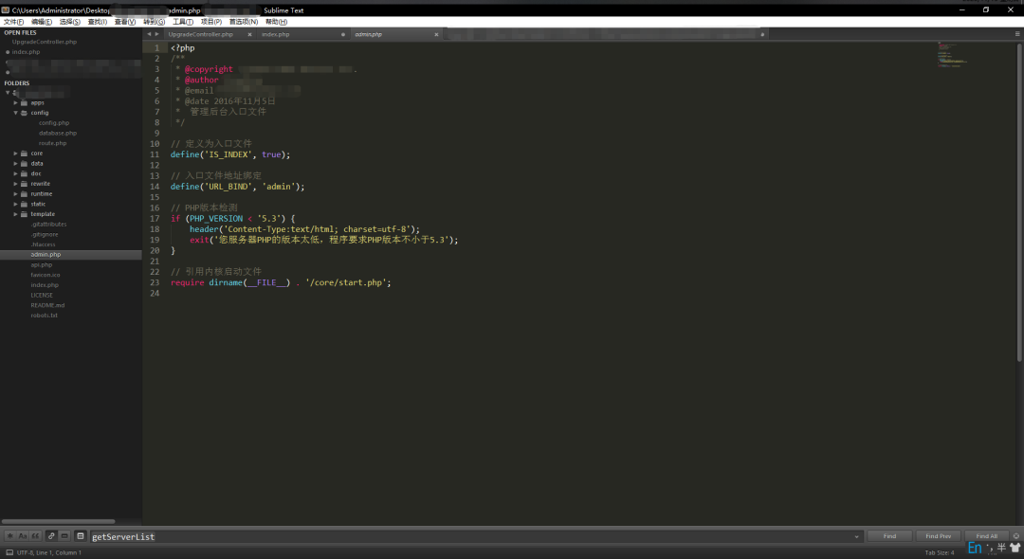1024x559 pixels.
Task: Toggle whole word matching option
Action: [x=35, y=536]
